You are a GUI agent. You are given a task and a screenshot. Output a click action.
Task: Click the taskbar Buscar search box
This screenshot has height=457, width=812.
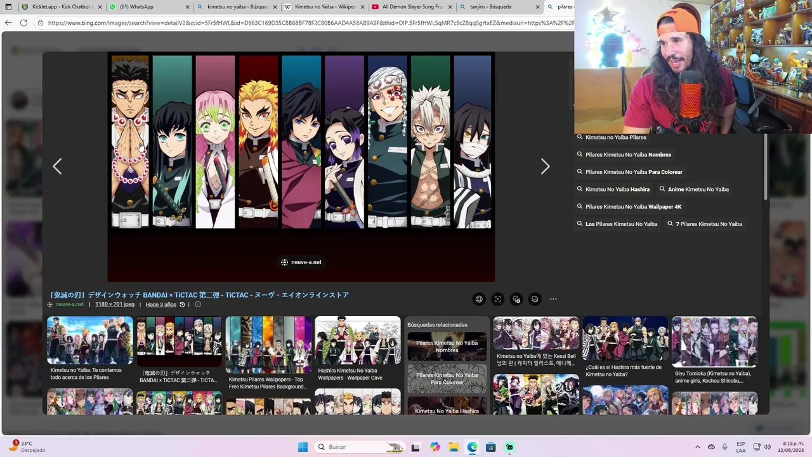(360, 447)
